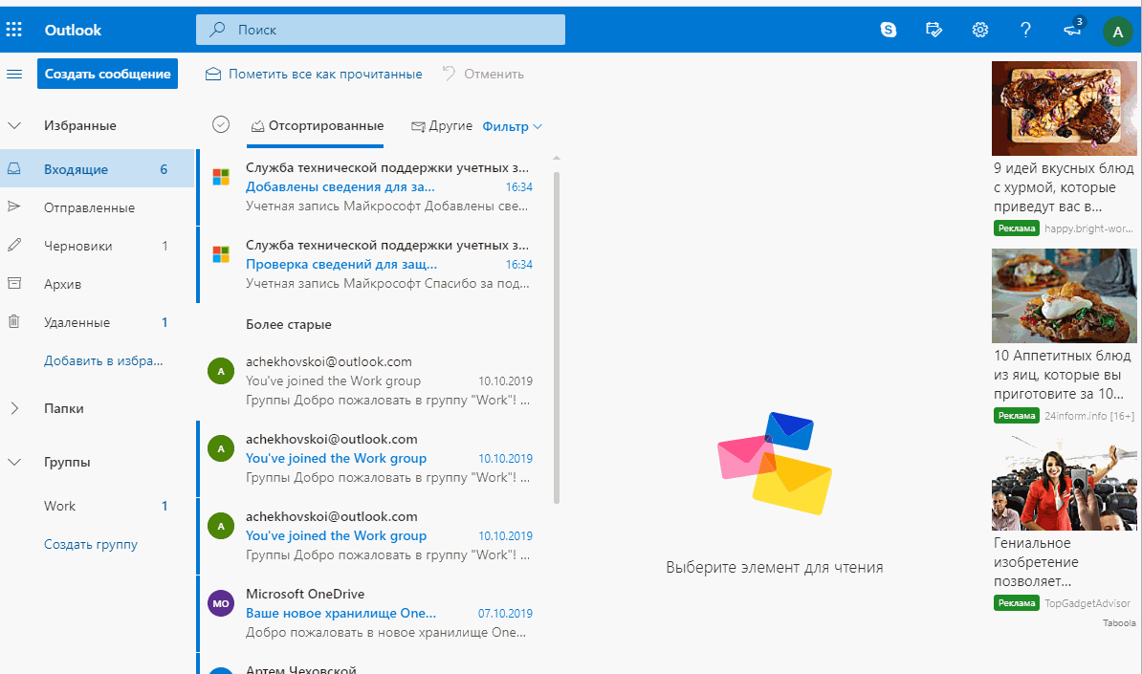Click into the Поиск search field

(x=380, y=30)
